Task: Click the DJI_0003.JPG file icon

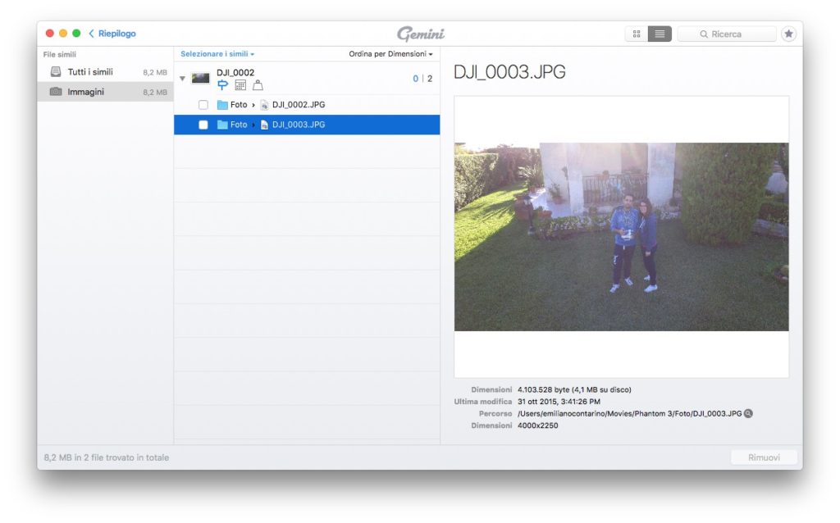Action: (264, 125)
